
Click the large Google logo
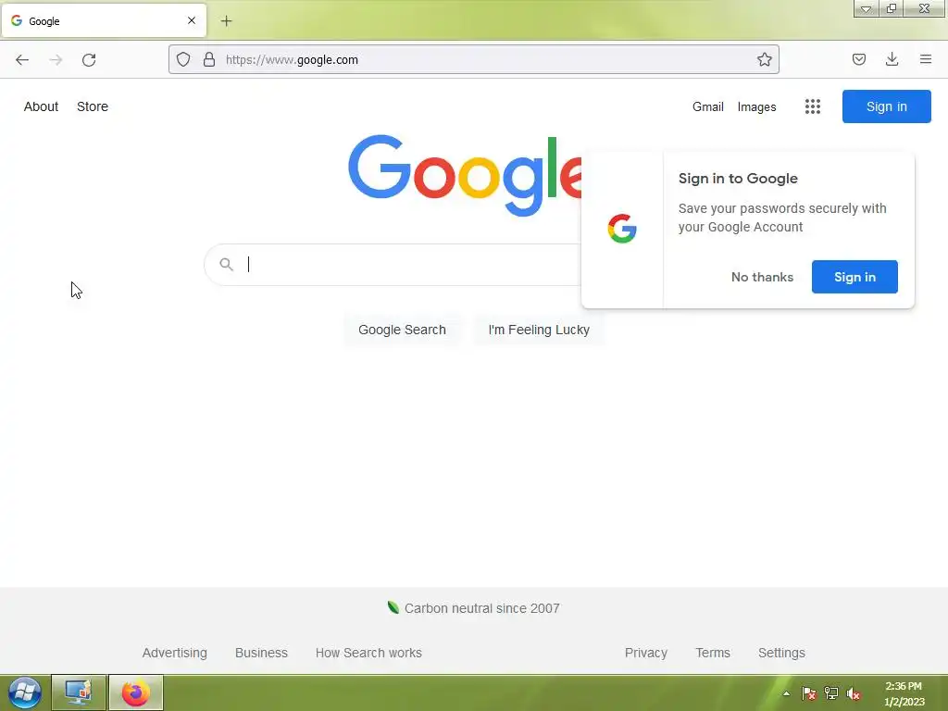tap(465, 175)
